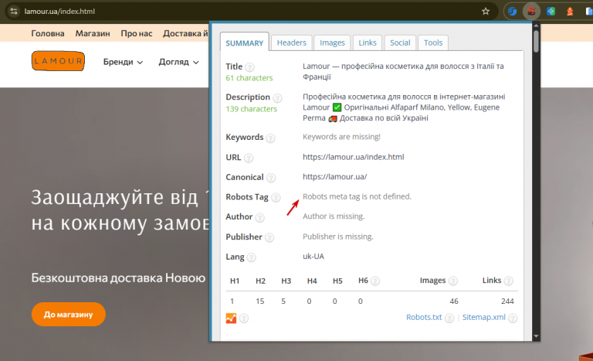
Task: Bookmark this page with the star icon
Action: coord(486,12)
